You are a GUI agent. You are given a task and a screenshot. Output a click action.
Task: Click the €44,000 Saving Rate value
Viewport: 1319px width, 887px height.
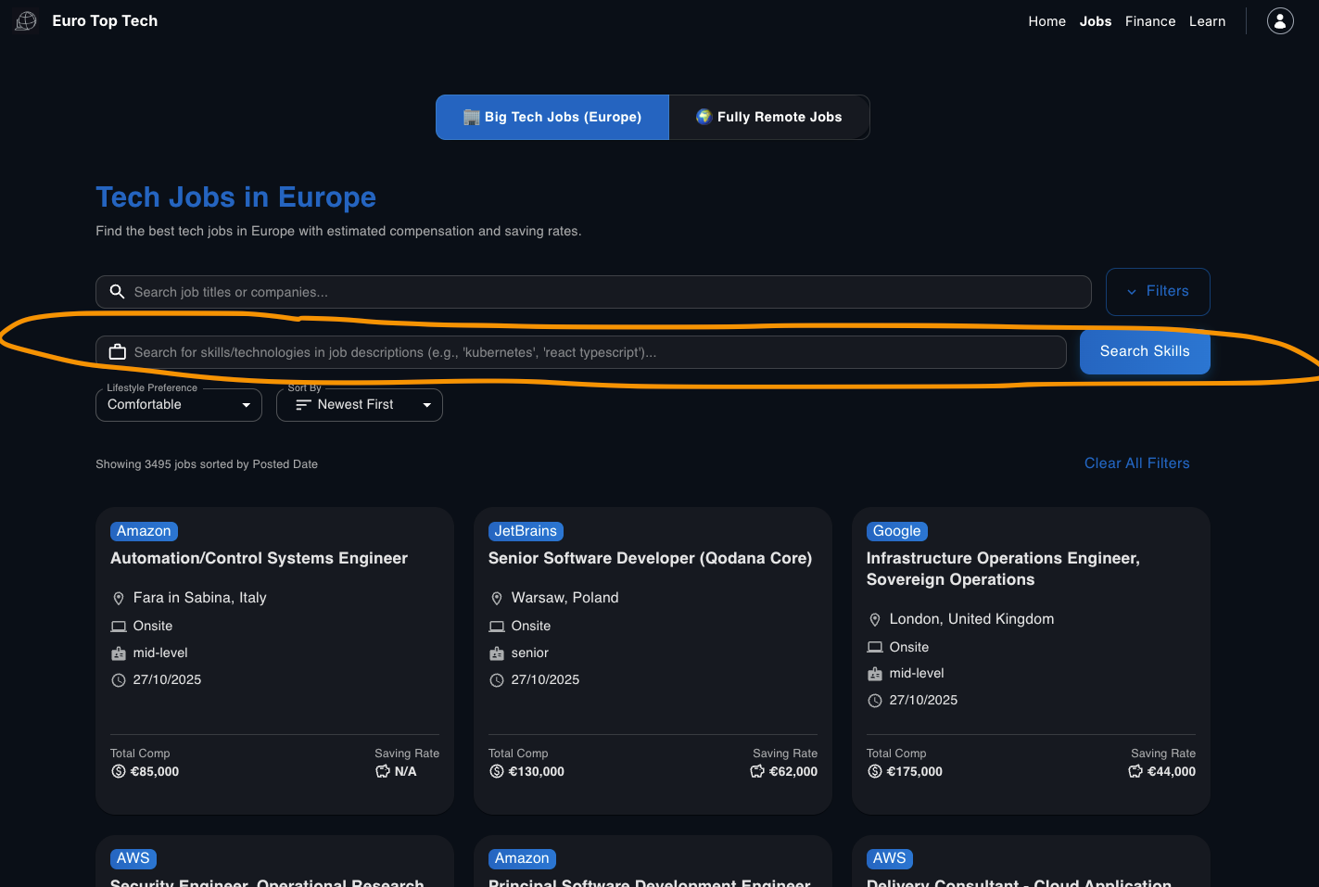pos(1172,771)
